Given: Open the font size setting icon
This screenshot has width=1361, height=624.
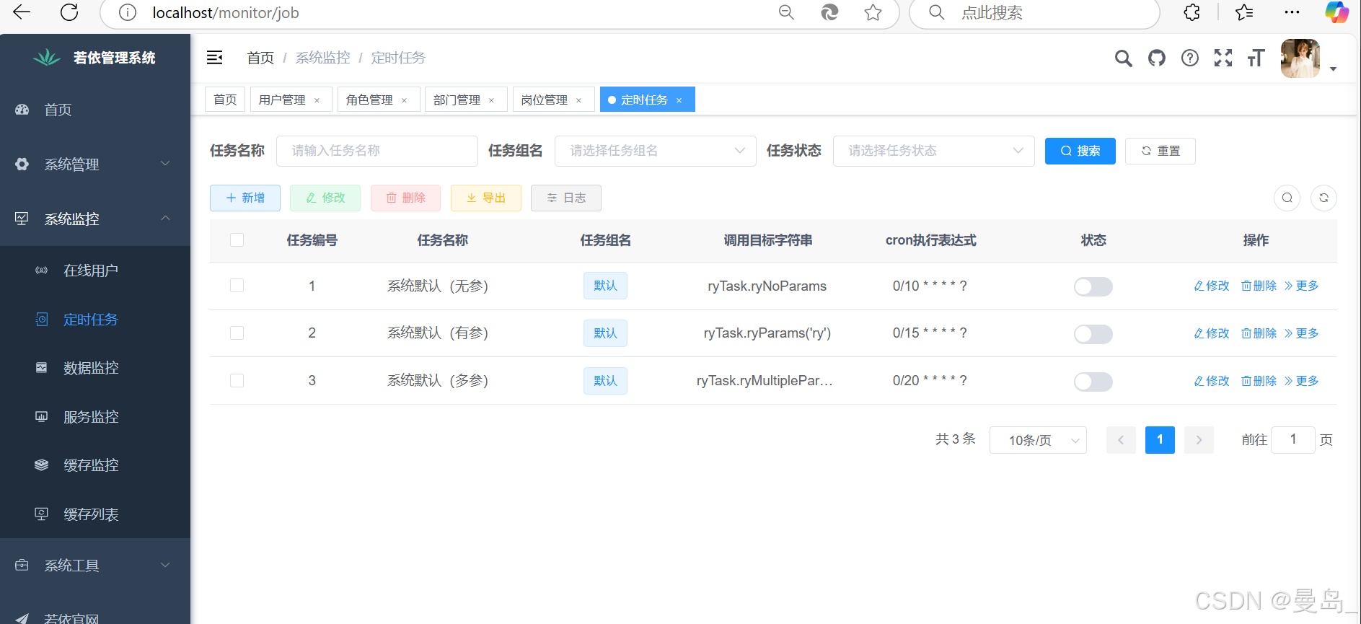Looking at the screenshot, I should pos(1256,58).
